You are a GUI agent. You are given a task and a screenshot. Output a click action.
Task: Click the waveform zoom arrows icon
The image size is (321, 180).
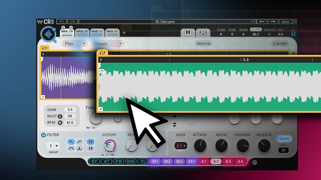(x=294, y=53)
